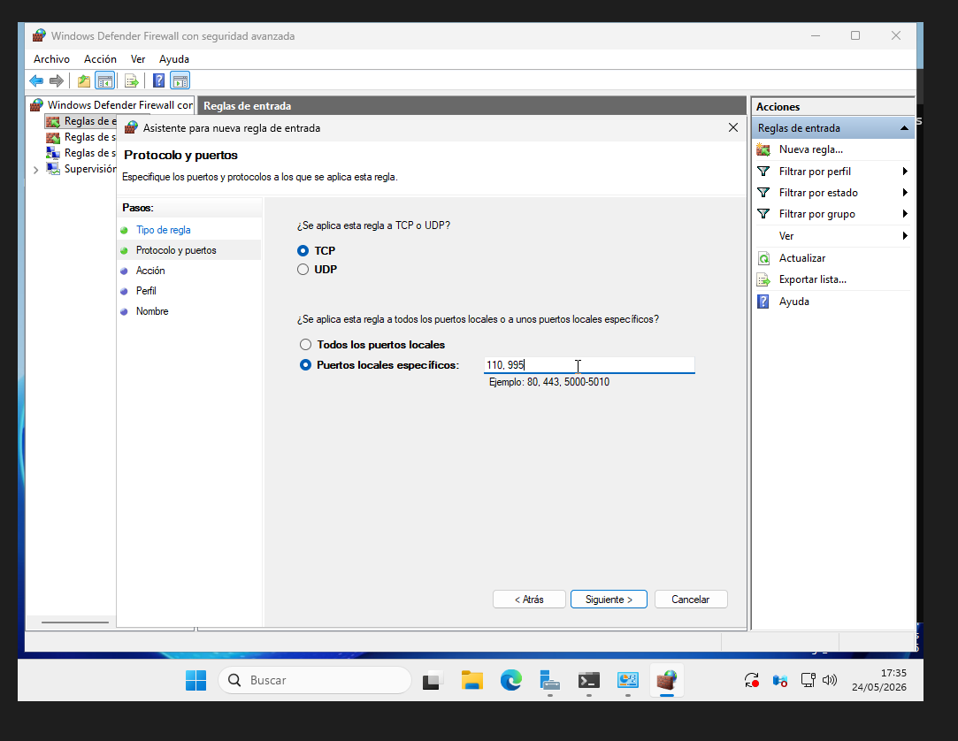
Task: Click the Exportar lista icon in Acciones
Action: coord(763,279)
